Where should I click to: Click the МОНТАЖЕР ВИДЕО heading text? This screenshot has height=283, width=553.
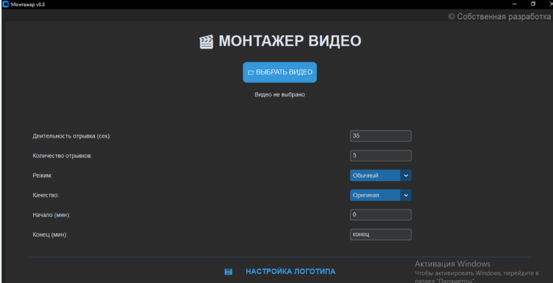(x=289, y=42)
